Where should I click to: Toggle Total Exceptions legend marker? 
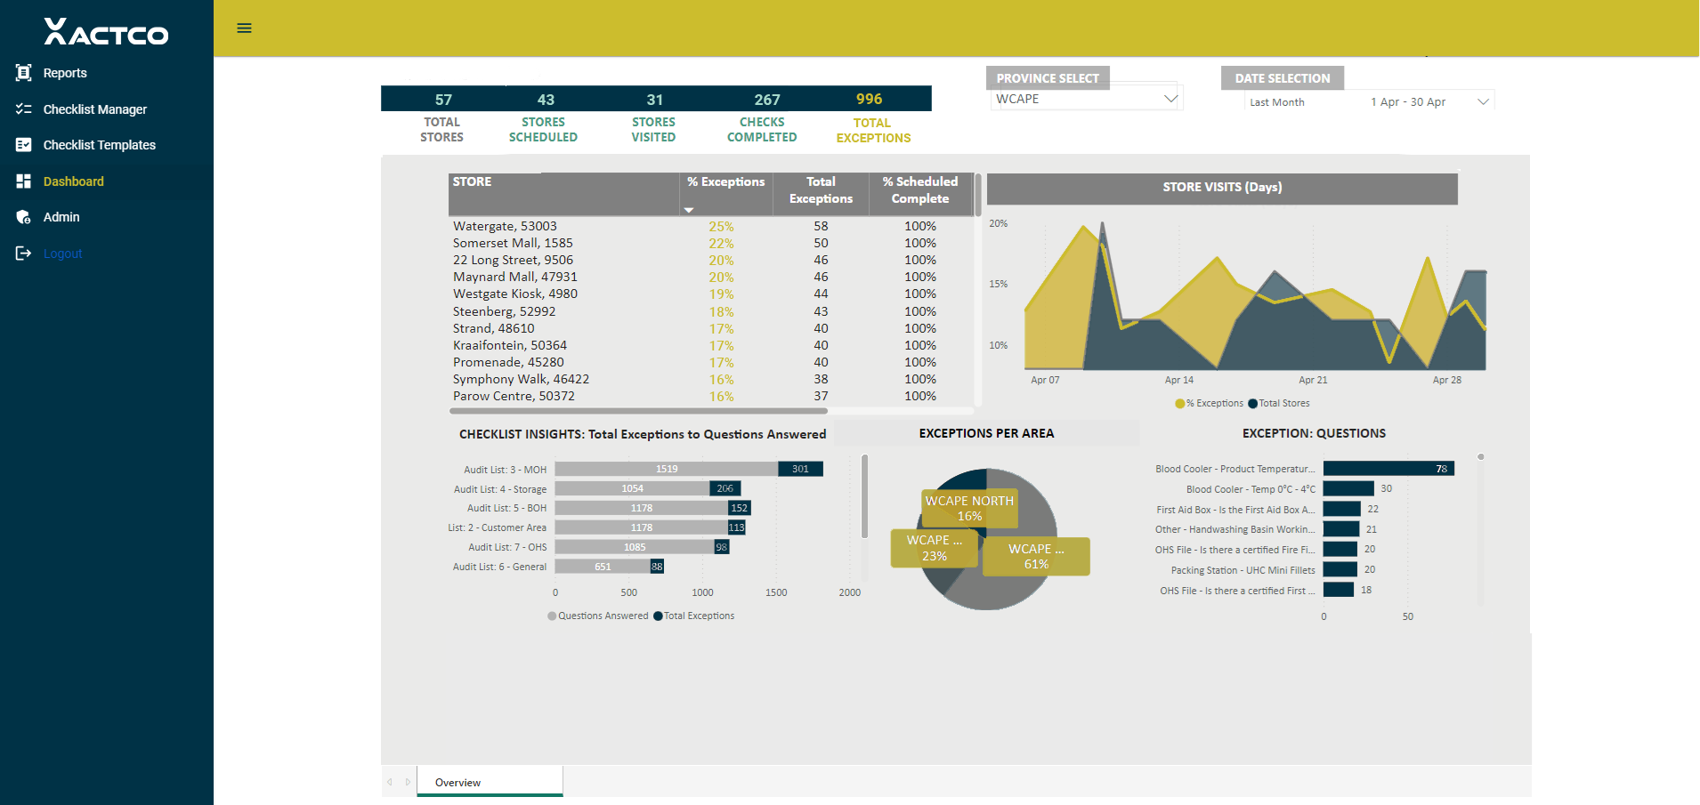tap(658, 616)
